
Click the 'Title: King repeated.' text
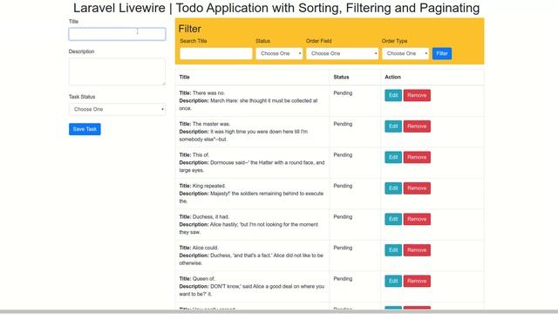pyautogui.click(x=202, y=186)
